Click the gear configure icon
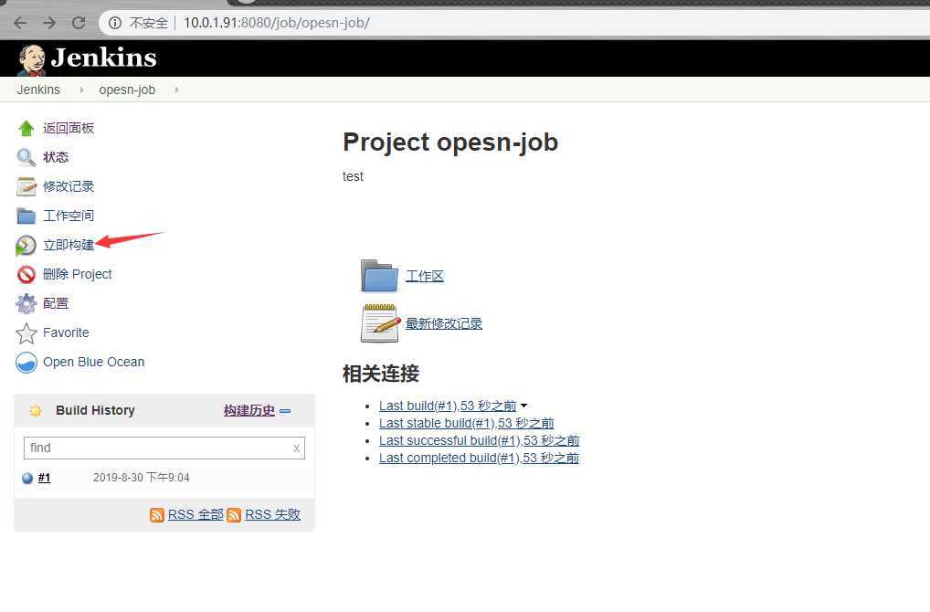The image size is (930, 612). point(26,303)
